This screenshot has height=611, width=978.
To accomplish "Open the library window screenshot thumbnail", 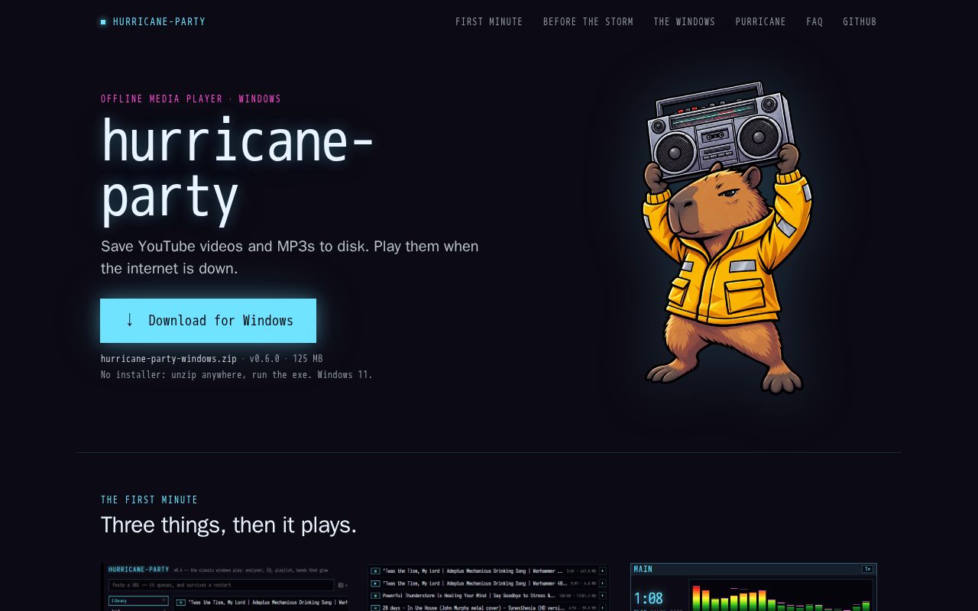I will [x=225, y=587].
